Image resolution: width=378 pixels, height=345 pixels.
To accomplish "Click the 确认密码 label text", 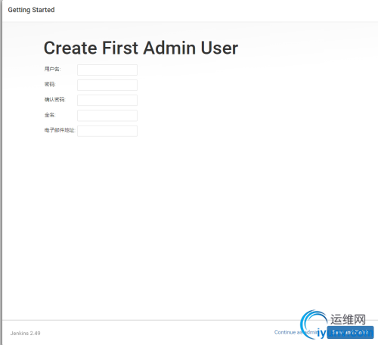I will click(x=54, y=99).
